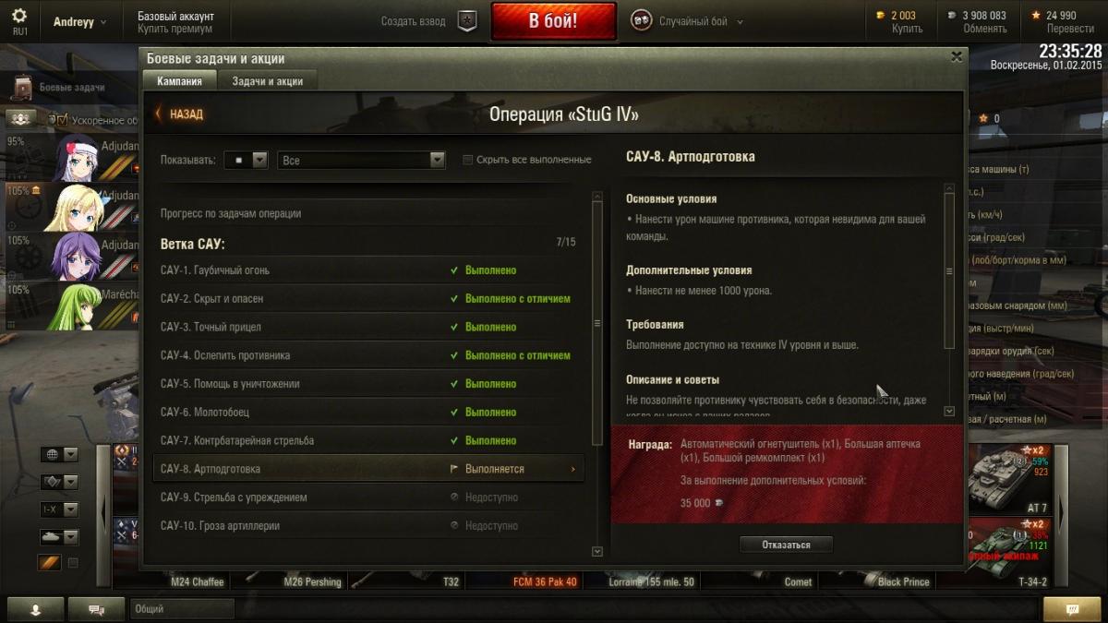Click the platoon shield icon
The image size is (1108, 623).
pyautogui.click(x=468, y=21)
